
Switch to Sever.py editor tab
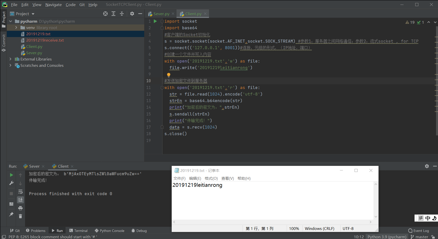pyautogui.click(x=161, y=14)
